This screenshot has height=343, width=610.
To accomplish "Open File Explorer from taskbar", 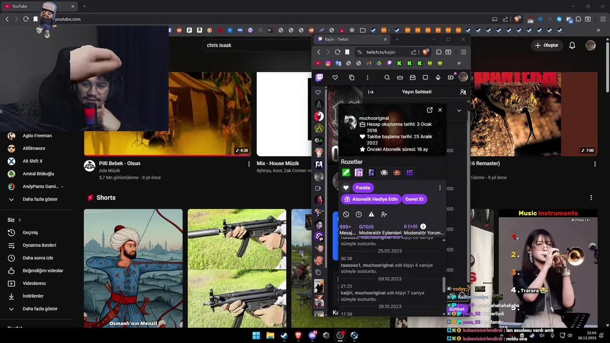I will click(x=270, y=335).
